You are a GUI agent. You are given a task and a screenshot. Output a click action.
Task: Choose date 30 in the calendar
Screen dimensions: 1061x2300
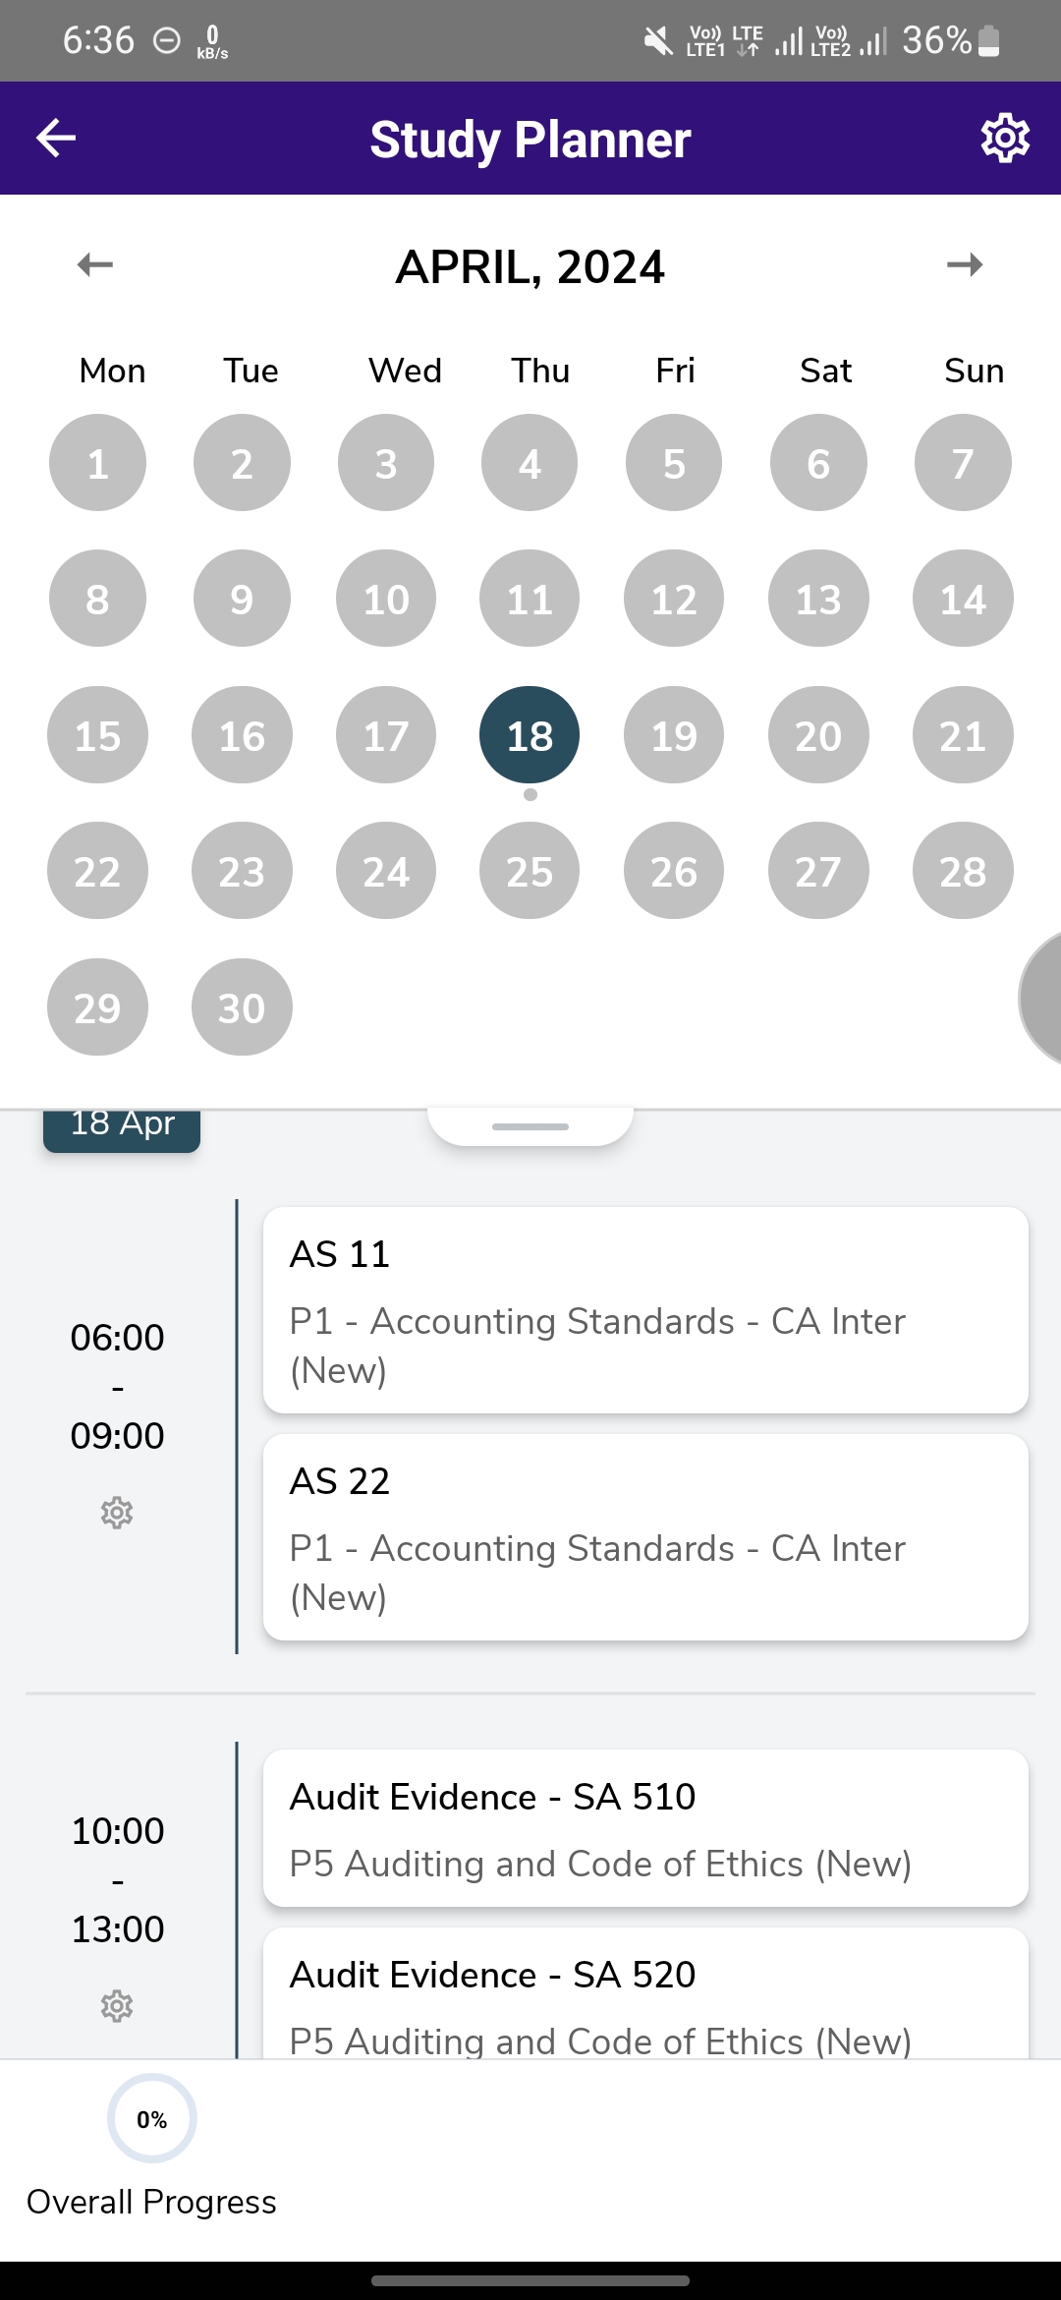242,1007
